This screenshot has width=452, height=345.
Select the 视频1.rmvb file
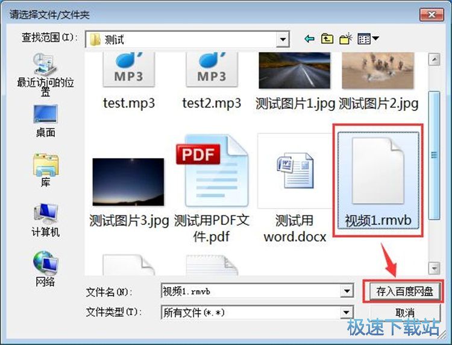[x=378, y=180]
